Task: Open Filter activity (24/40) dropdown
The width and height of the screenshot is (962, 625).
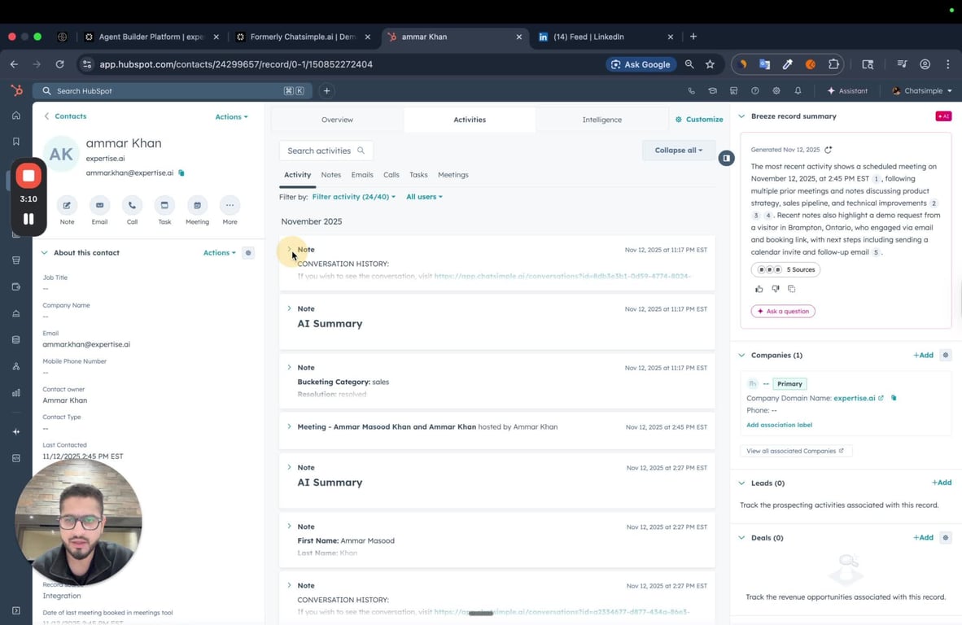Action: coord(353,197)
